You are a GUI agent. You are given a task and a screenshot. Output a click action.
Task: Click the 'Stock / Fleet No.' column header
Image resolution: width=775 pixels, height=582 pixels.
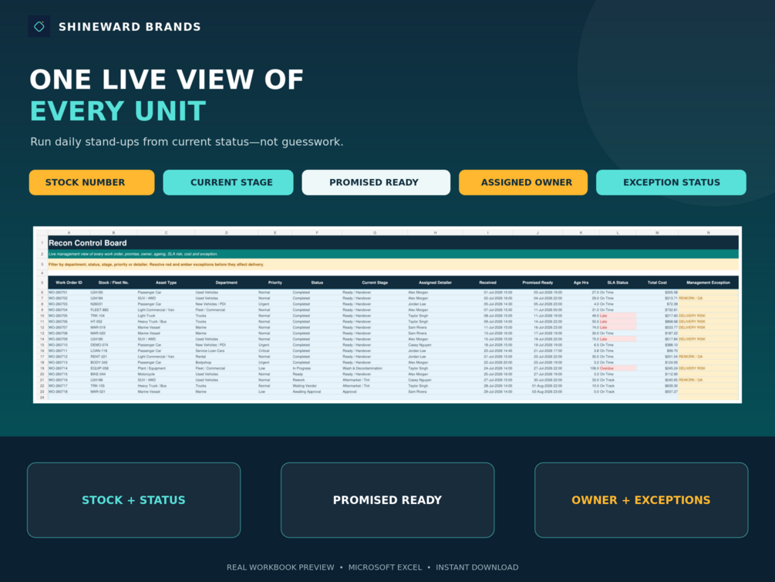click(113, 283)
